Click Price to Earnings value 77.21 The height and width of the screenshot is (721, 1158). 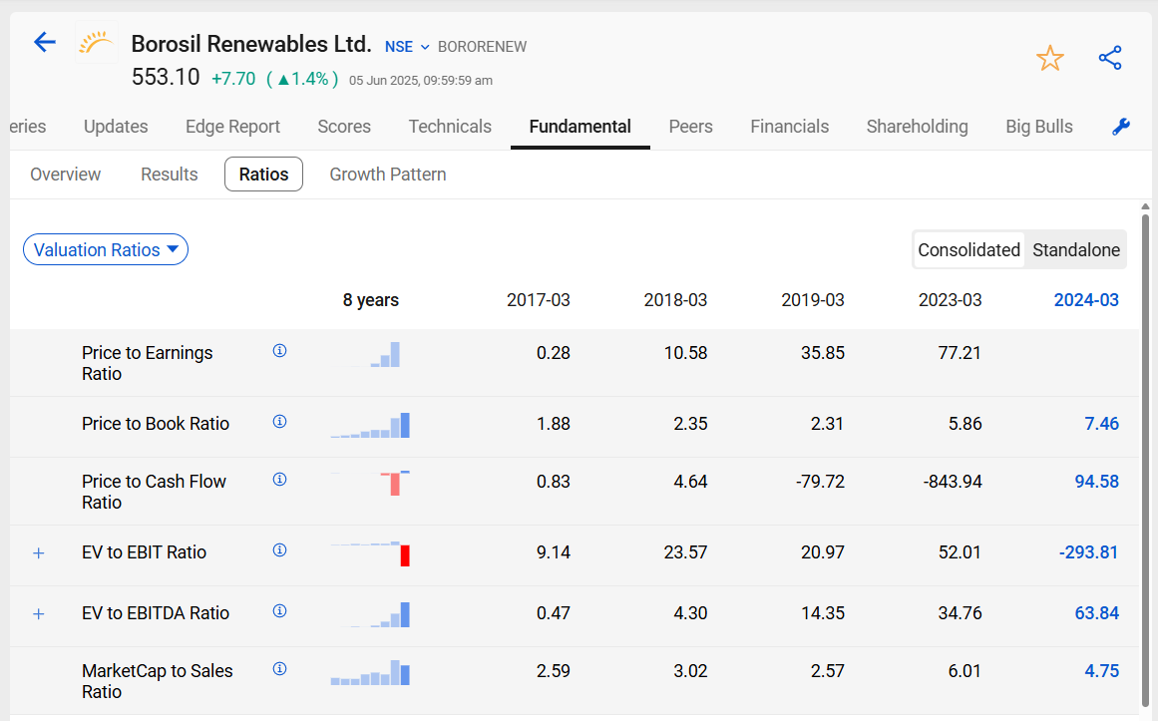coord(960,352)
